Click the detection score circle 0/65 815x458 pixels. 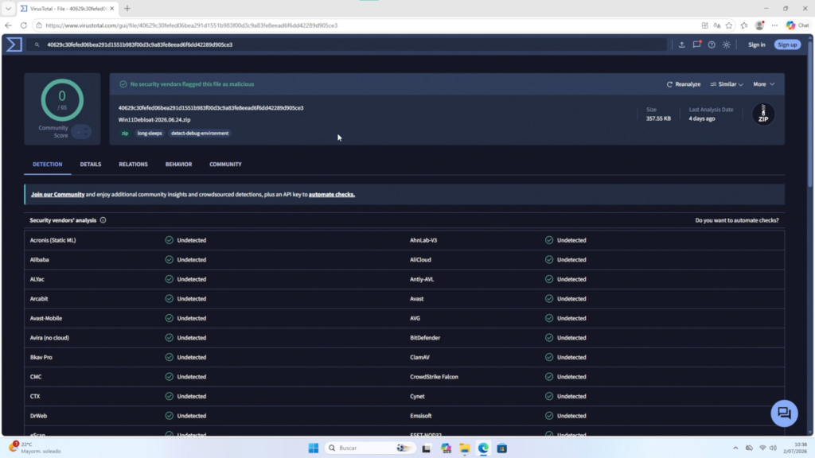pos(62,99)
